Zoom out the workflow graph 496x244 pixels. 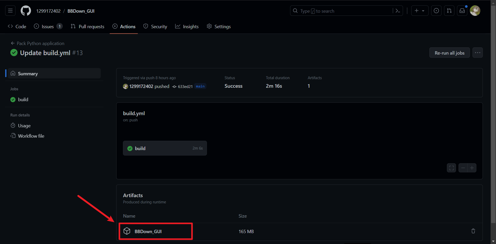tap(463, 168)
